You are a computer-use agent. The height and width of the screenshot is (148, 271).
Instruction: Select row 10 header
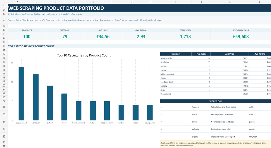click(4, 46)
